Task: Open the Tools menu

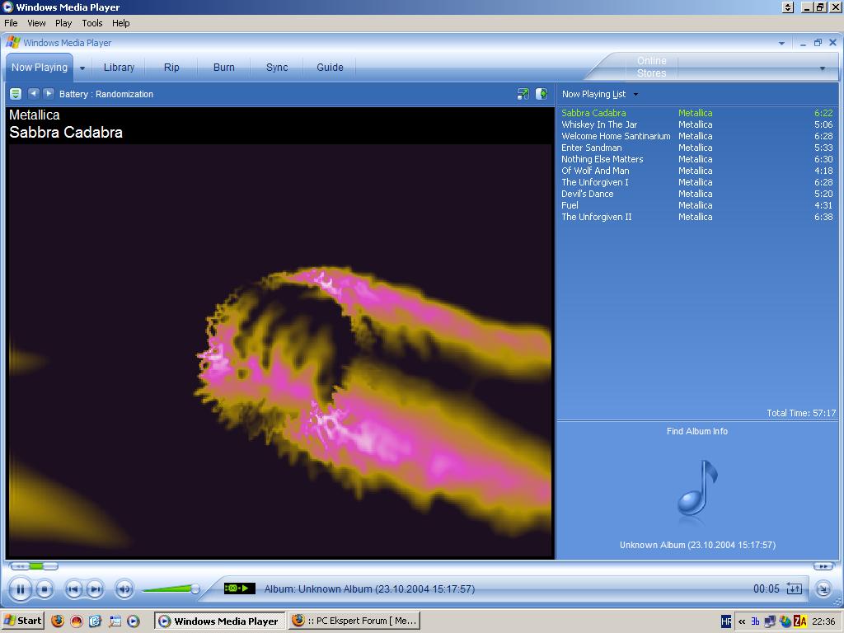Action: pyautogui.click(x=91, y=23)
